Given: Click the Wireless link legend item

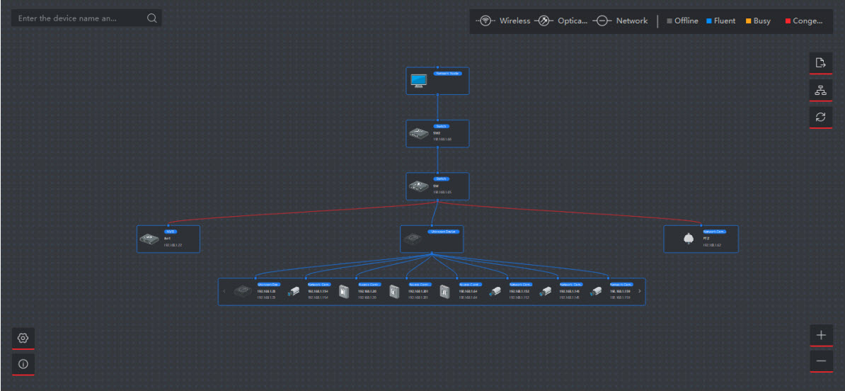Looking at the screenshot, I should pyautogui.click(x=503, y=21).
